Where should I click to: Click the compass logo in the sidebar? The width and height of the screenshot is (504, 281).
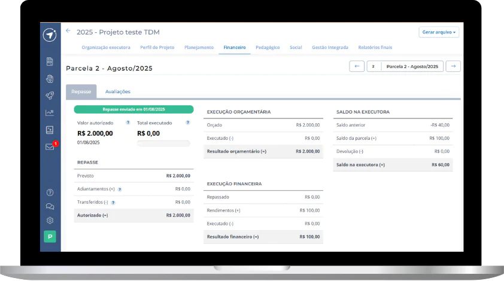click(x=50, y=35)
